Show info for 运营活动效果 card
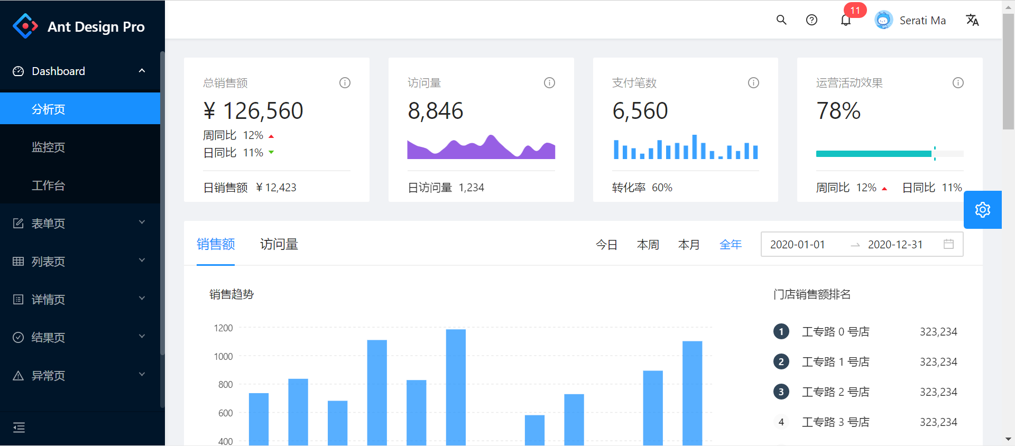The width and height of the screenshot is (1015, 446). (958, 82)
